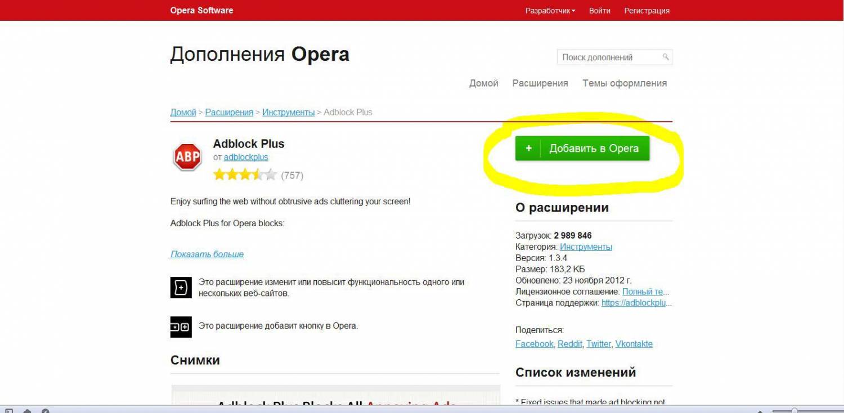Viewport: 844px width, 413px height.
Task: Click the Список изменений heading
Action: 576,372
